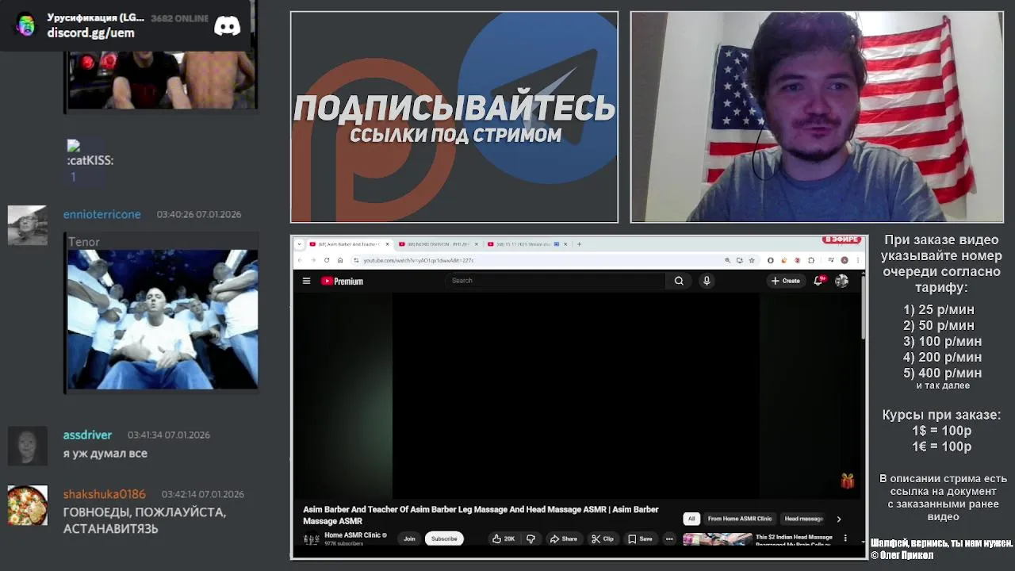Screen dimensions: 1015x571
Task: Dislike the video with thumbs-down icon
Action: coord(530,538)
